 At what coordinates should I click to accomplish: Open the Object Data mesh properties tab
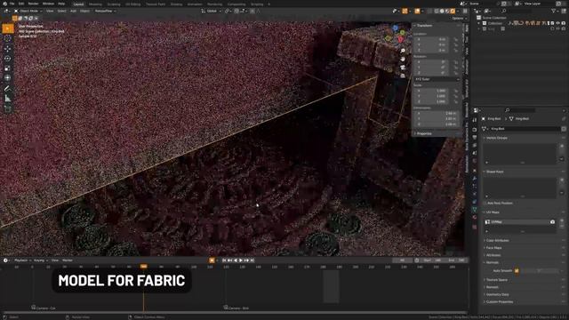tap(475, 210)
